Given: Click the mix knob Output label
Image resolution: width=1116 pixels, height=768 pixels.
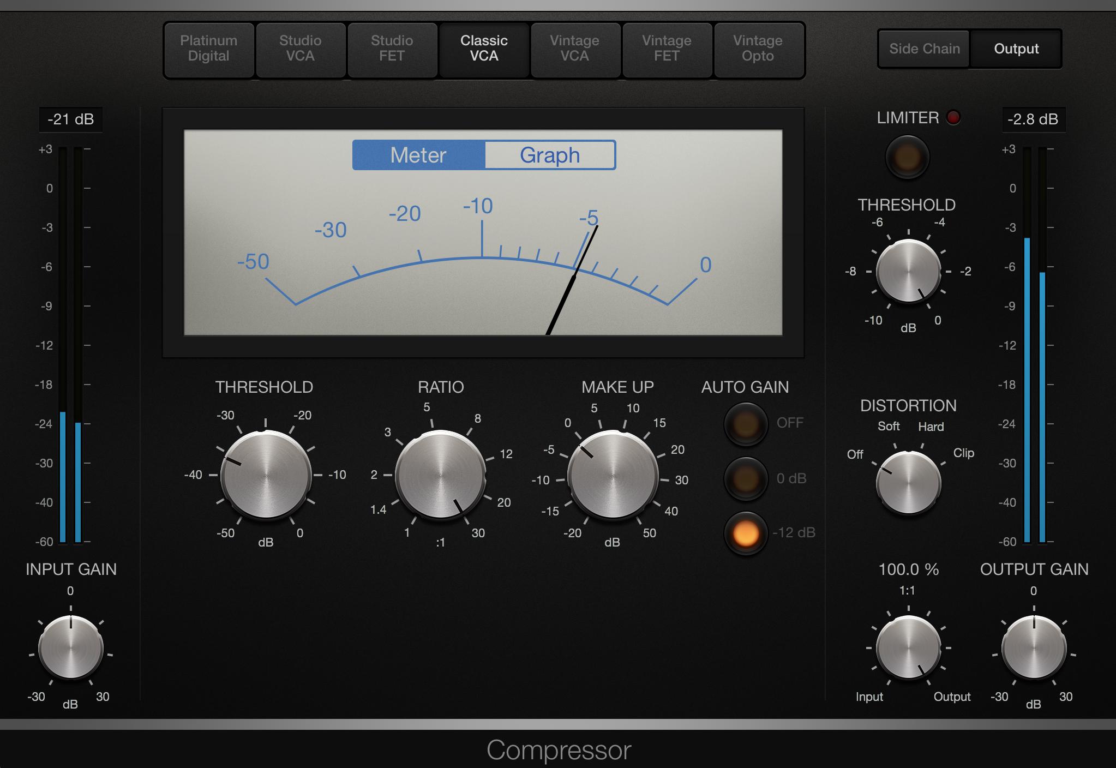Looking at the screenshot, I should pyautogui.click(x=952, y=697).
